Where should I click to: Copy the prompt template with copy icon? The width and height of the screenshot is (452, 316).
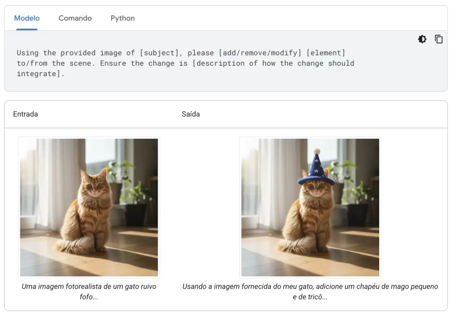(439, 39)
